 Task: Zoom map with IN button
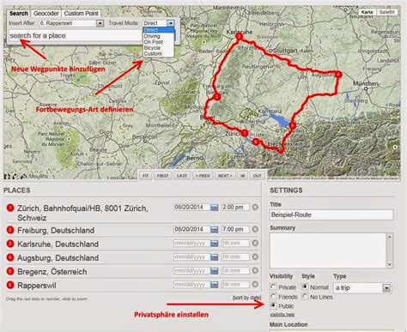point(242,176)
